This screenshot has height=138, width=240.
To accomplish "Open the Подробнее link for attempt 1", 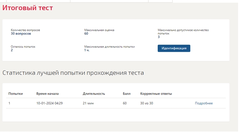I will [x=204, y=103].
